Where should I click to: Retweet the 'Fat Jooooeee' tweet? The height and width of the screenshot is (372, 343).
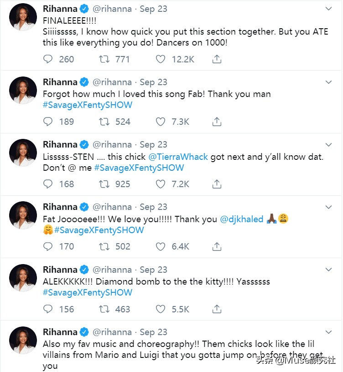pos(104,246)
